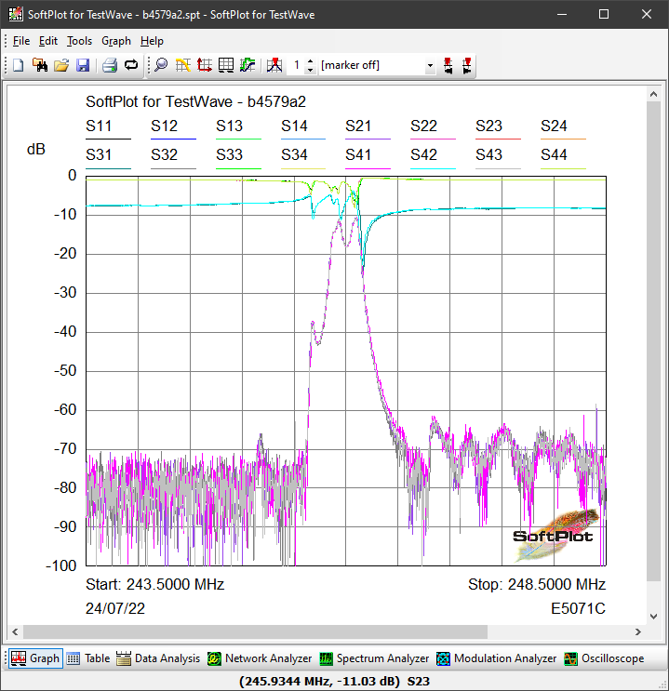Open the Tools menu
The image size is (669, 691).
pyautogui.click(x=79, y=41)
